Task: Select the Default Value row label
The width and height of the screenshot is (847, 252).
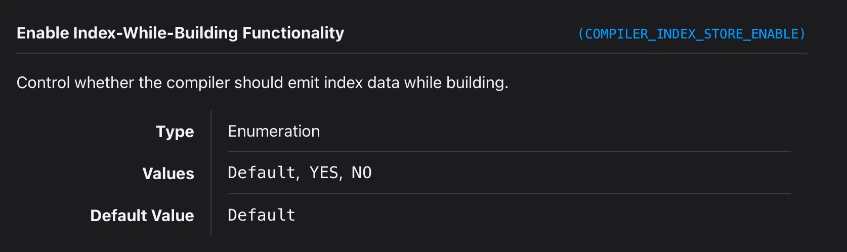Action: point(142,216)
